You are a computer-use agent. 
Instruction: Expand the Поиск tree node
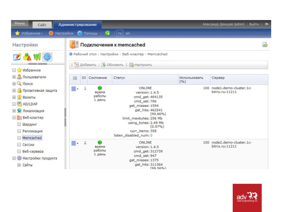tap(14, 84)
